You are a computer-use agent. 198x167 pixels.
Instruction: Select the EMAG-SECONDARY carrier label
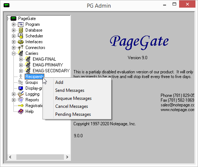tap(51, 71)
